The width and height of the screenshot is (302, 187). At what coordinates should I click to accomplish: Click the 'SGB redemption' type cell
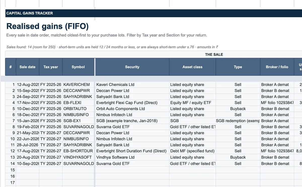(x=238, y=121)
